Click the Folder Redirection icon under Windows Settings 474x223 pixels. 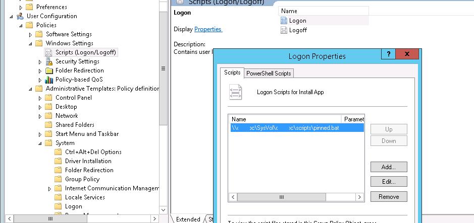tap(49, 70)
